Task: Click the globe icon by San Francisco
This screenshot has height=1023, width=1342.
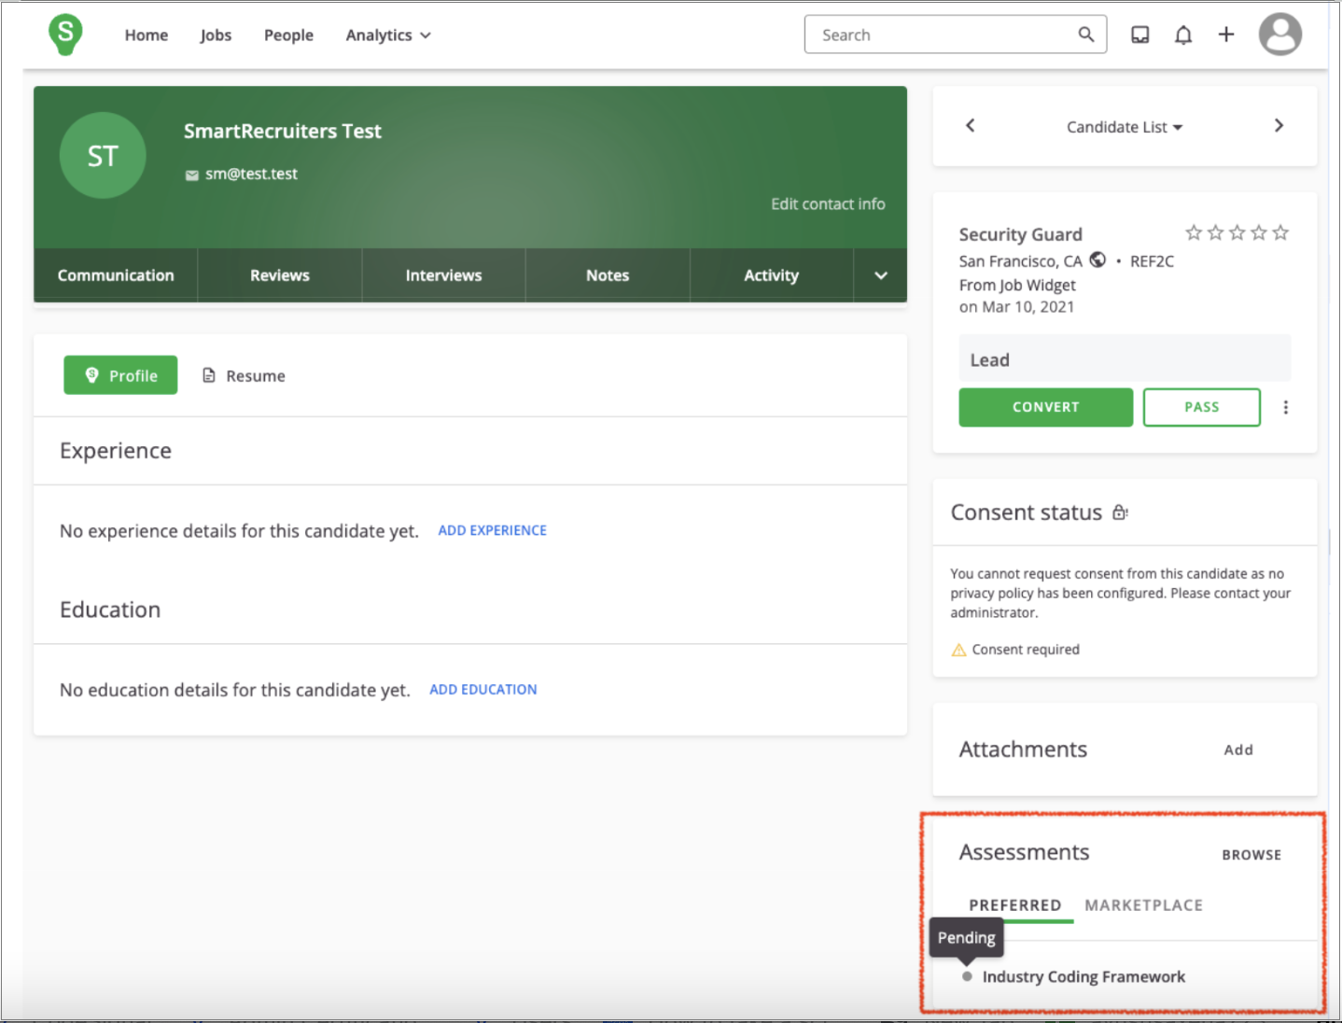Action: [1097, 260]
